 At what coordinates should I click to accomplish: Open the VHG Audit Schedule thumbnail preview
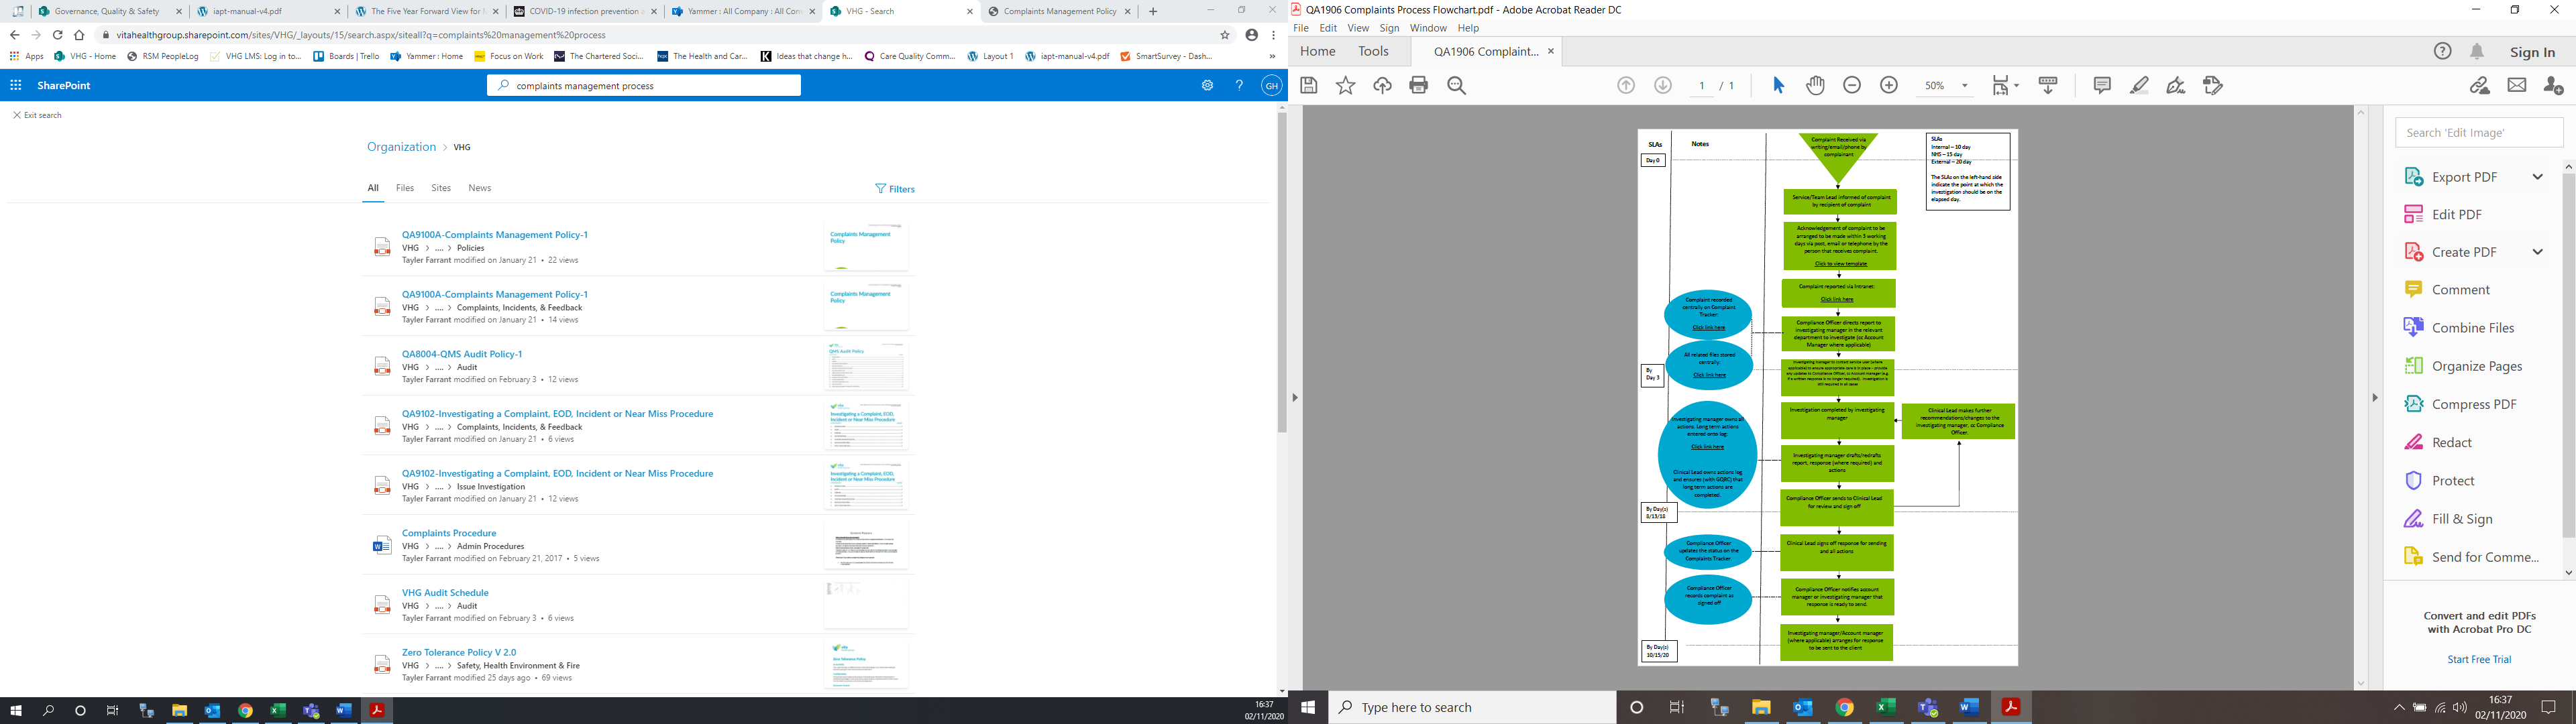point(866,604)
